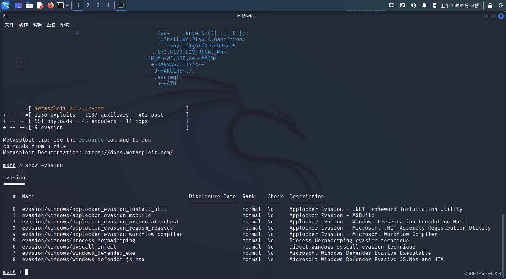Open the volume control tray icon

tap(413, 5)
